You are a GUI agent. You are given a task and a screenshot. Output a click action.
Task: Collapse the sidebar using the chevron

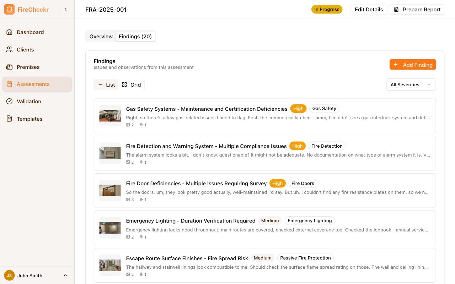65,9
